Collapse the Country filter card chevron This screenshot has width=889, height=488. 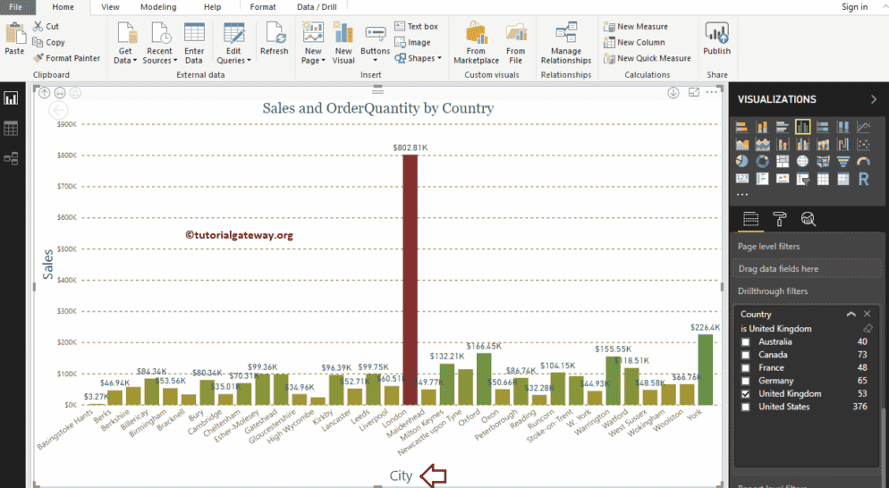click(x=851, y=315)
